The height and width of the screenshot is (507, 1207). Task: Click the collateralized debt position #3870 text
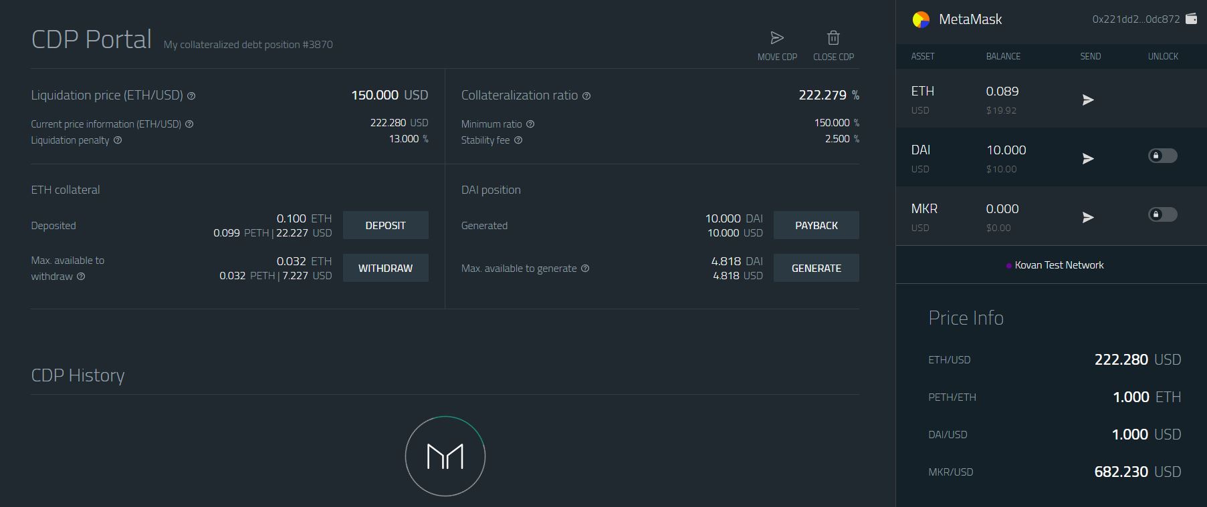tap(248, 45)
